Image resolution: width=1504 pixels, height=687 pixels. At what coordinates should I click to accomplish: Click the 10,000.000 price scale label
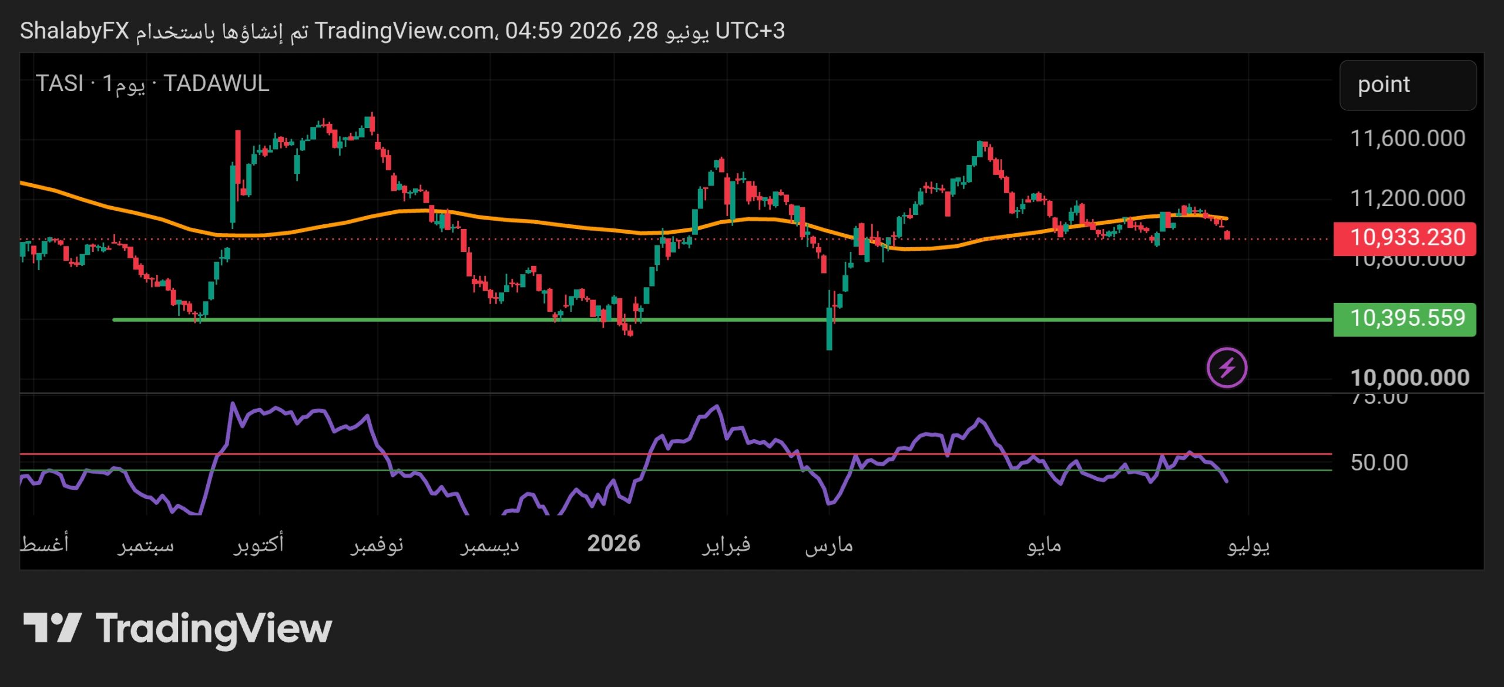coord(1409,378)
